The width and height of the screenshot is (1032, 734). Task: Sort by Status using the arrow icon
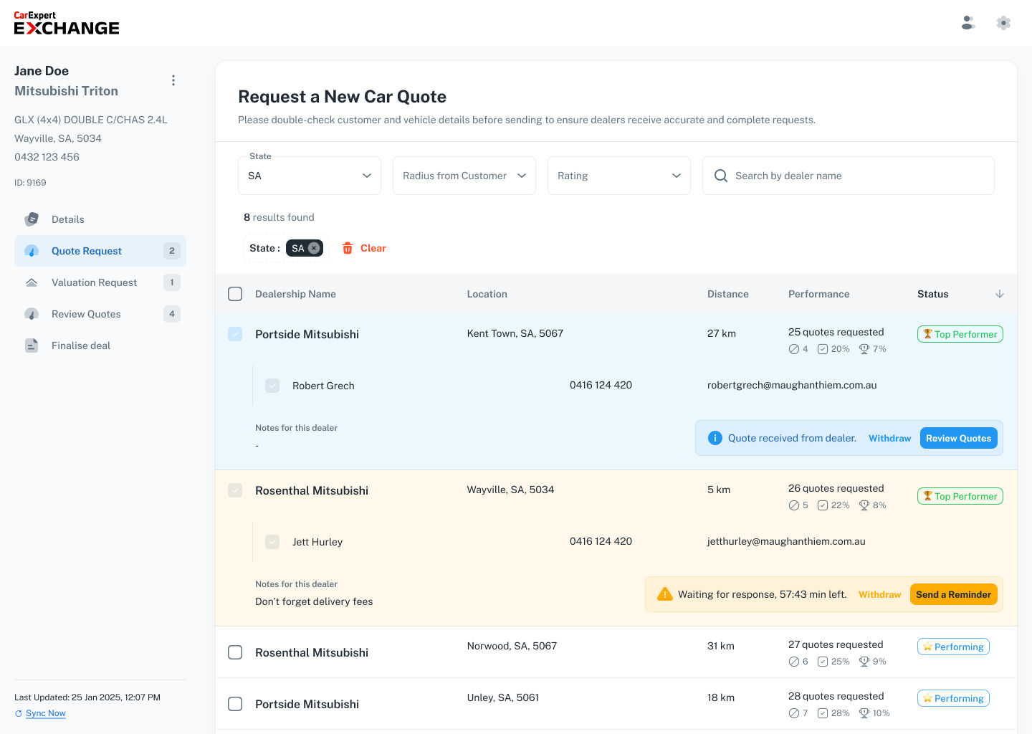(1000, 294)
